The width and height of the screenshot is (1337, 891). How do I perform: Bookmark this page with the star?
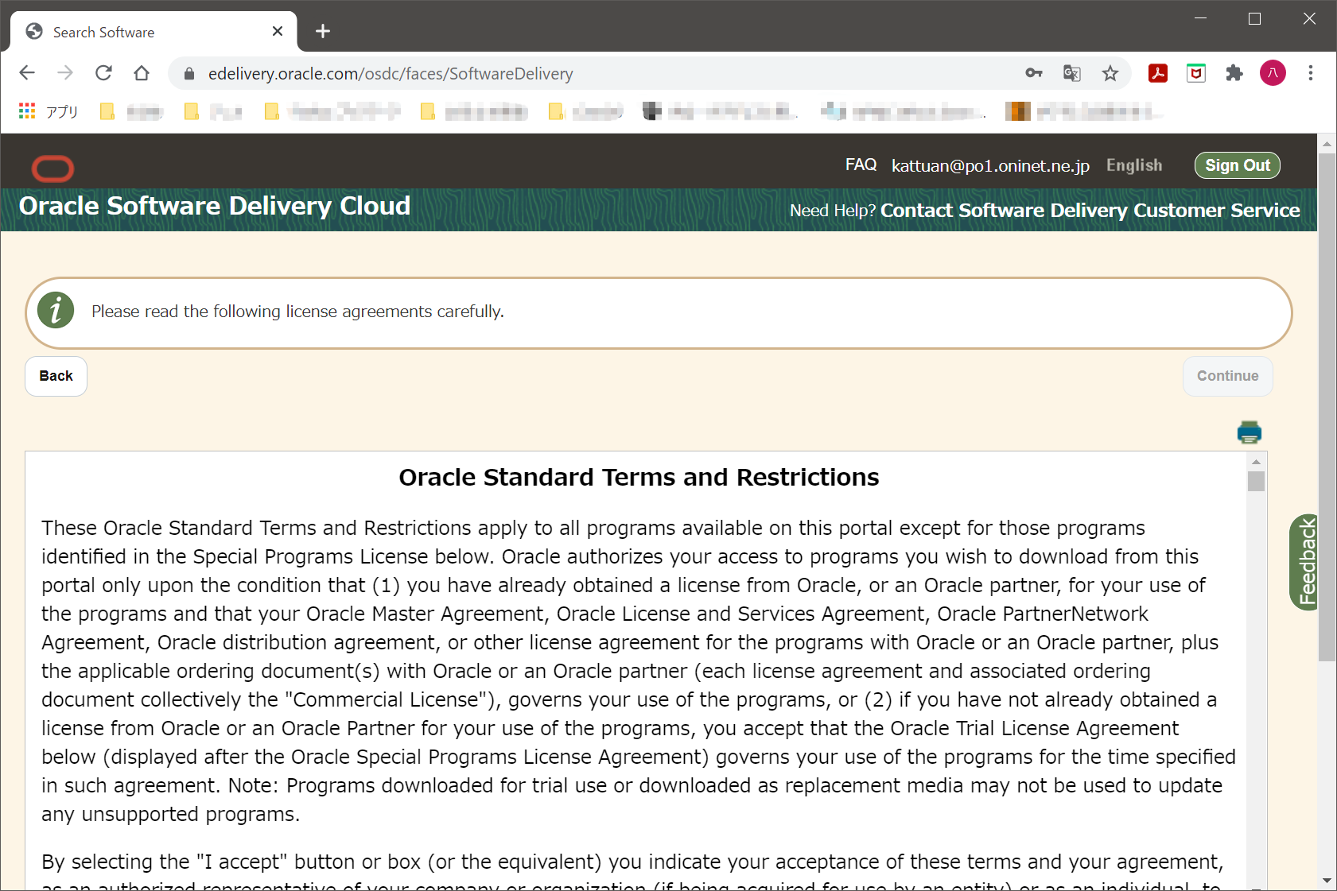[1110, 73]
